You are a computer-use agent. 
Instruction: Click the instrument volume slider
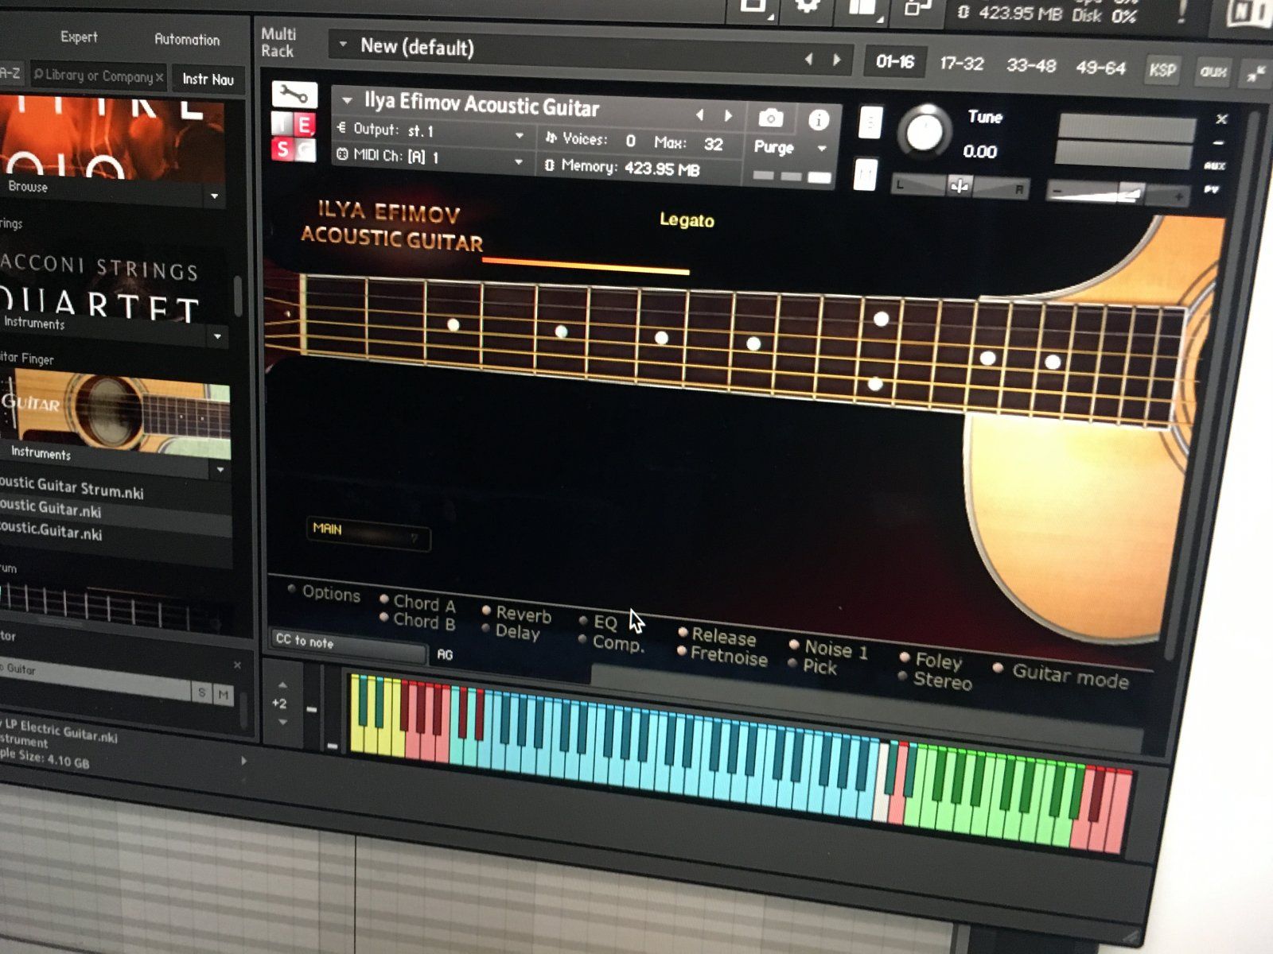1117,192
